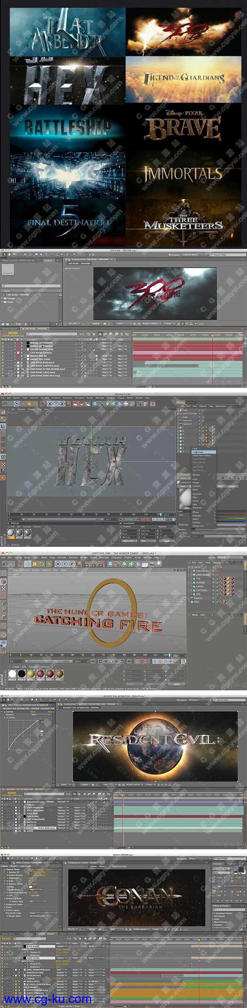Viewport: 247px width, 1008px height.
Task: Select CATCHING object in objects panel
Action: (x=202, y=590)
